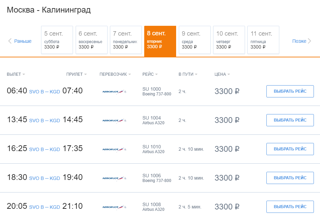
Task: Sort flights by ВЫЛET departure column
Action: (x=16, y=74)
